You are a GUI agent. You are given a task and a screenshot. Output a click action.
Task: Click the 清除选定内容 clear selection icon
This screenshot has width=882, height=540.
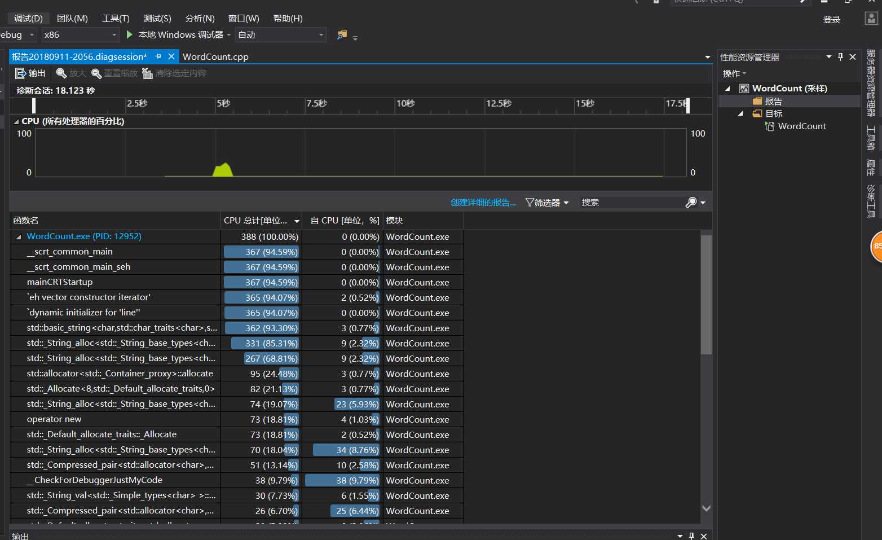pos(147,73)
